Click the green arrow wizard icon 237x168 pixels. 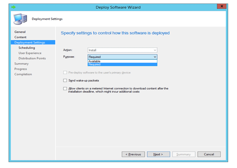point(13,7)
